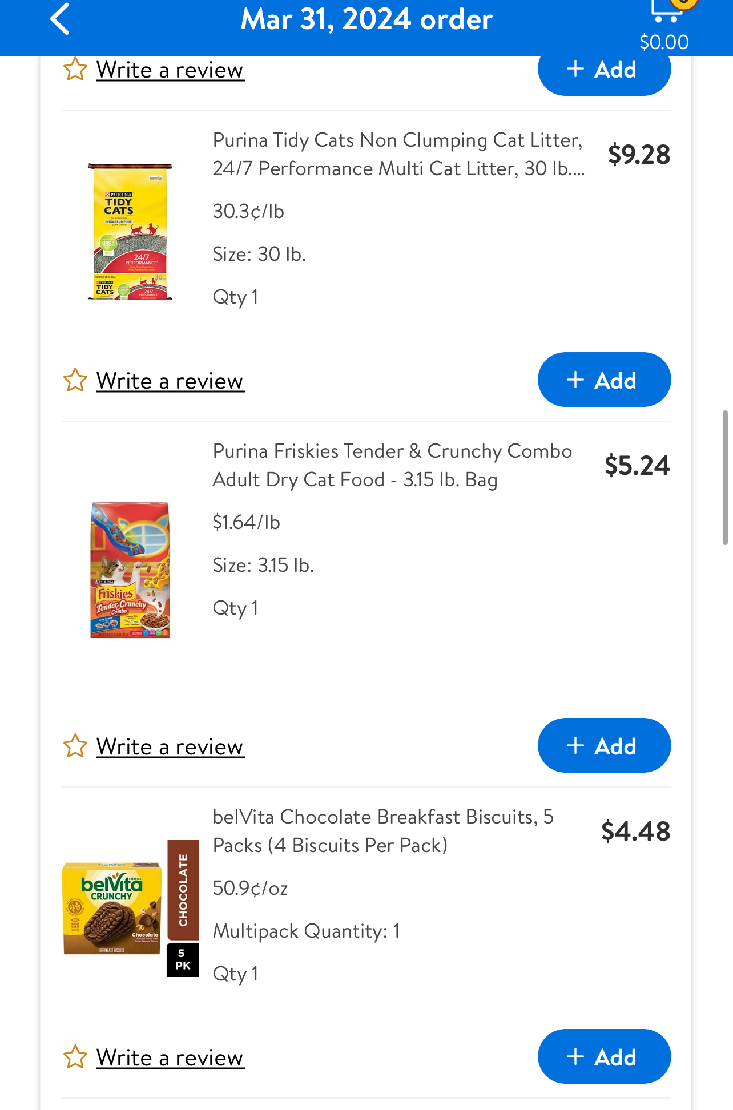The width and height of the screenshot is (733, 1110).
Task: Open the shopping cart showing $0.00
Action: (665, 23)
